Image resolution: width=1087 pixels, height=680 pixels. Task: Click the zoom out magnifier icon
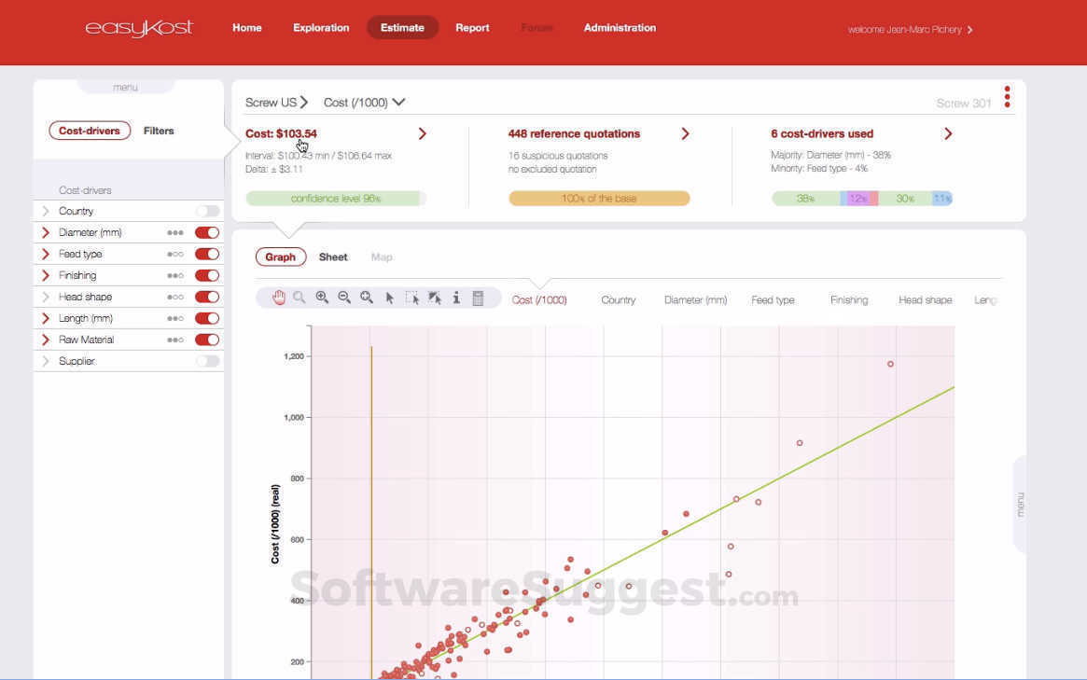pos(344,298)
